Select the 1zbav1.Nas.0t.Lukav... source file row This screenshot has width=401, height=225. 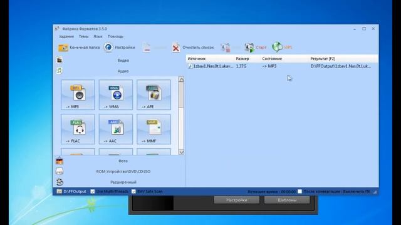[x=213, y=66]
